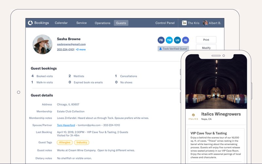Open Tom Haverford partner profile link
Image resolution: width=262 pixels, height=164 pixels.
click(66, 125)
